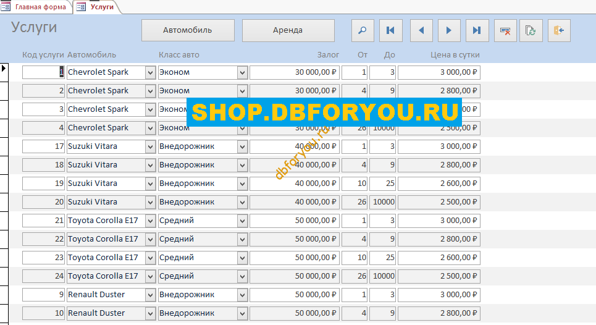This screenshot has width=596, height=325.
Task: Click price field 2 600,00 in row 19
Action: (x=439, y=184)
